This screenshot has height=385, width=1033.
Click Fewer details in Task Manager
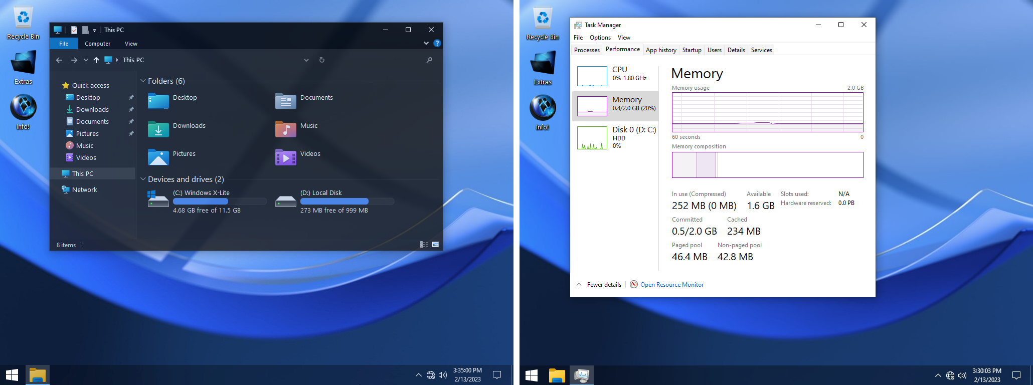[x=599, y=285]
